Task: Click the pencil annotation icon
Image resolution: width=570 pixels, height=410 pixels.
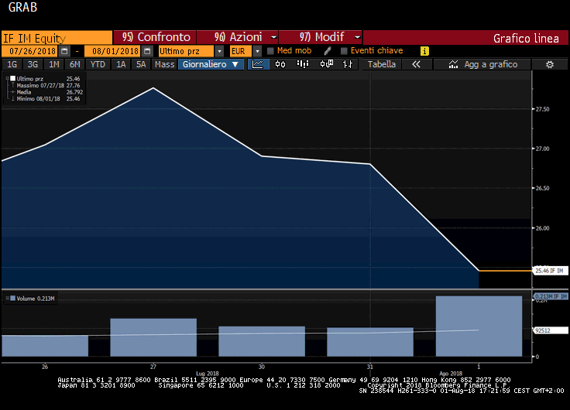Action: (328, 51)
